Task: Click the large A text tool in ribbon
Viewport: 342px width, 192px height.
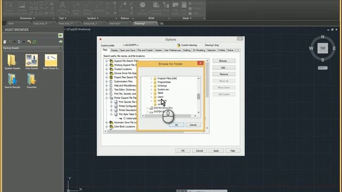Action: [x=62, y=5]
